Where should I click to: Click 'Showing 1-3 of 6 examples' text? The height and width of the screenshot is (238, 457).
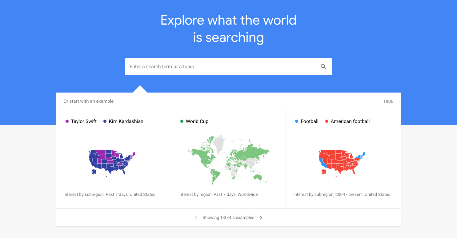tap(228, 218)
